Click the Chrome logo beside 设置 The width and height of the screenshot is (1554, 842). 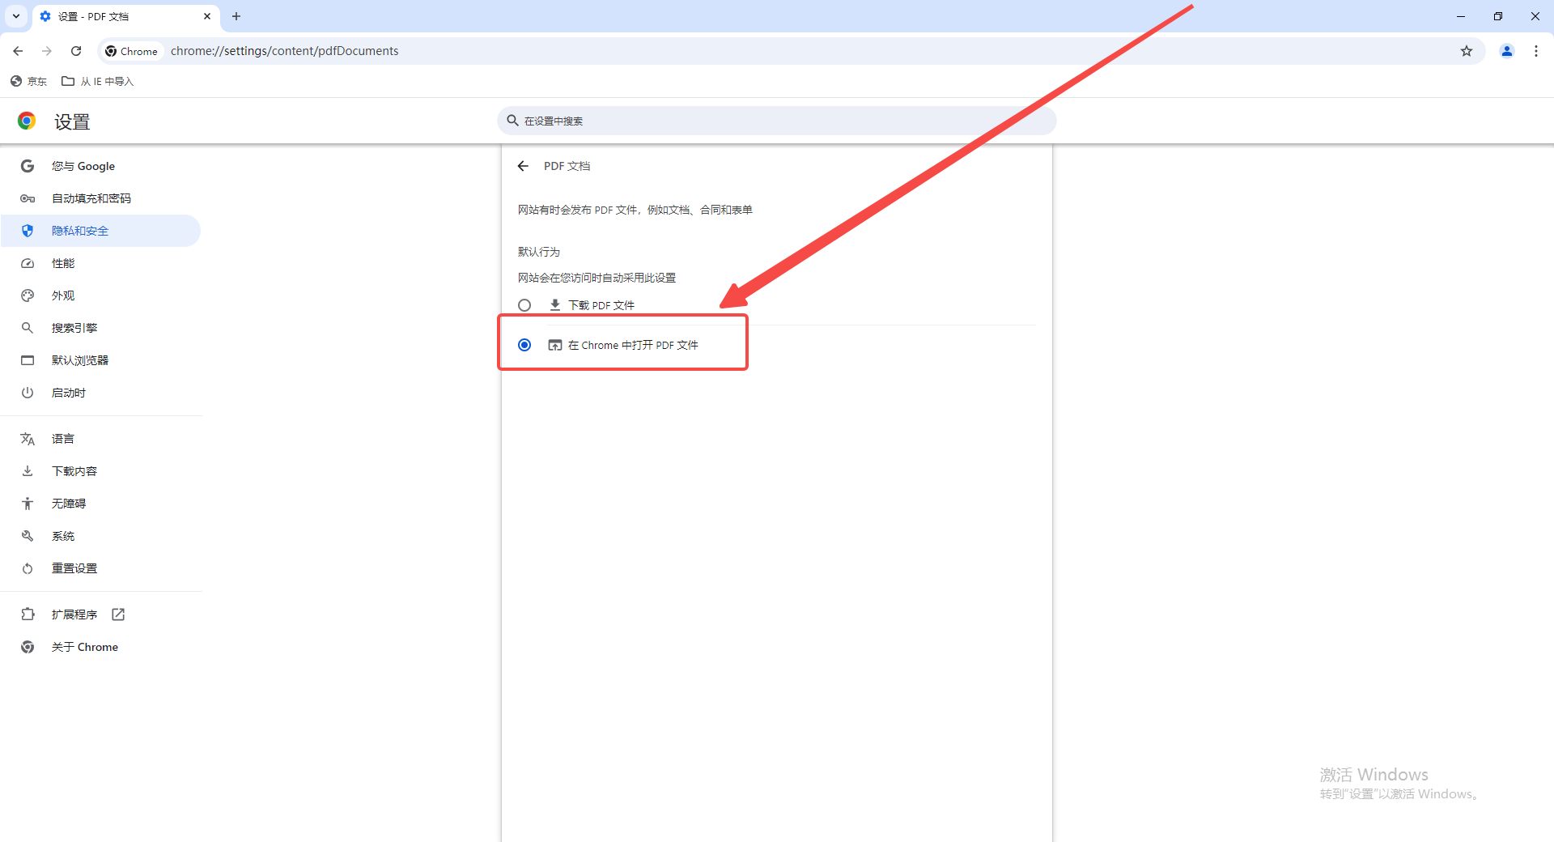coord(27,121)
